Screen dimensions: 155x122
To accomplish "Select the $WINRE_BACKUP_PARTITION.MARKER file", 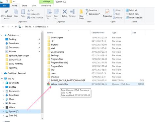I will (x=68, y=80).
